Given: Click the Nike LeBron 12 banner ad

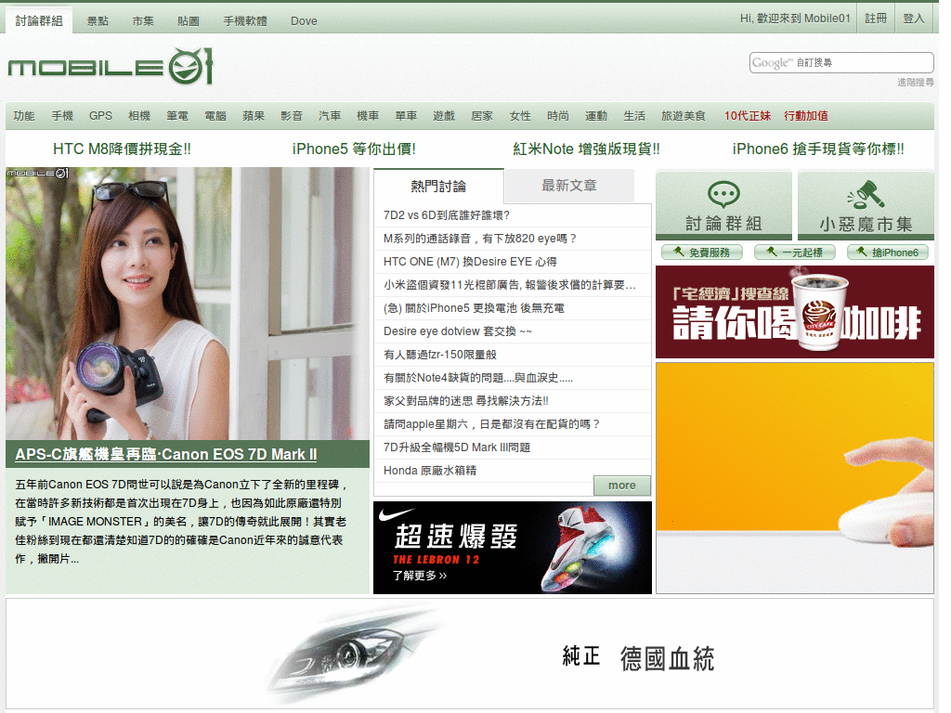Looking at the screenshot, I should [513, 548].
